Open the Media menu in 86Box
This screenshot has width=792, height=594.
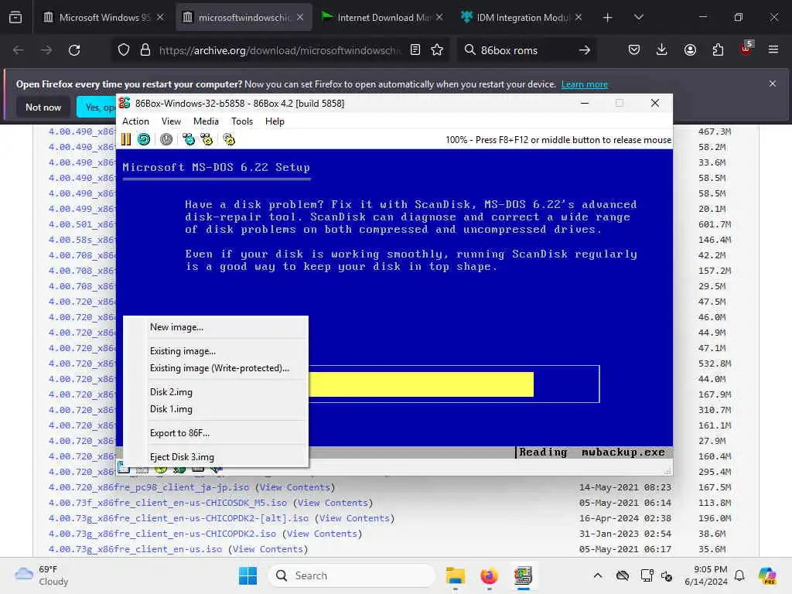[x=206, y=121]
